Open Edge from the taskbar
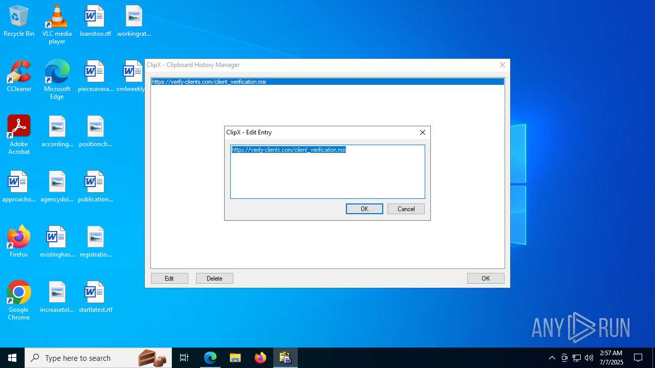Viewport: 655px width, 368px height. (210, 358)
